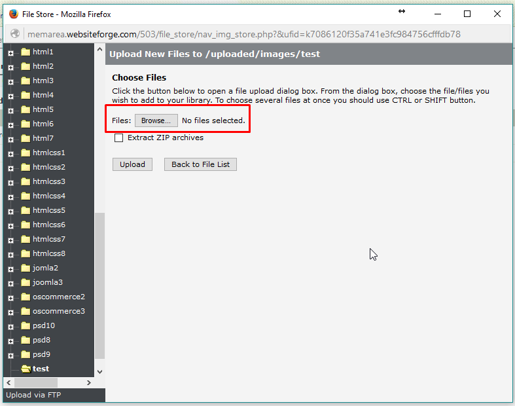
Task: Click the joomla3 folder icon
Action: pyautogui.click(x=26, y=282)
